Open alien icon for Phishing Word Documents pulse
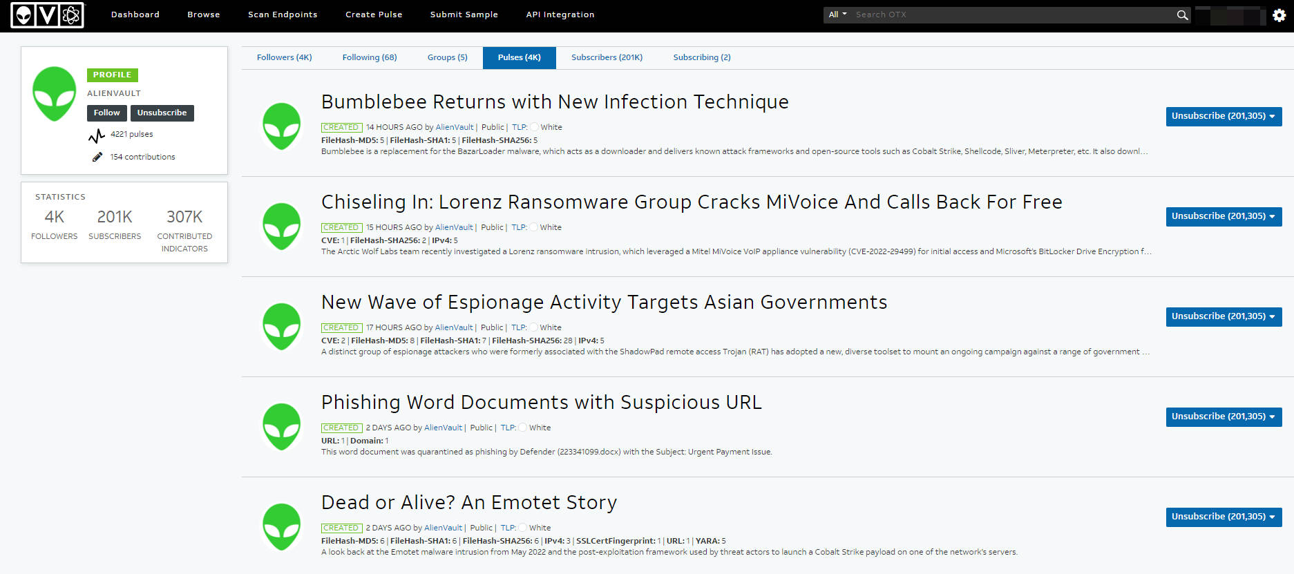The height and width of the screenshot is (574, 1294). click(282, 427)
